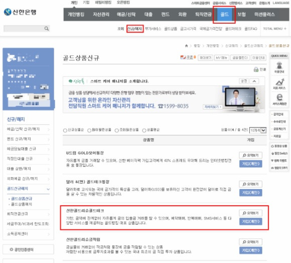Click the MY 메뉴 button
The height and width of the screenshot is (263, 291).
coord(222,58)
